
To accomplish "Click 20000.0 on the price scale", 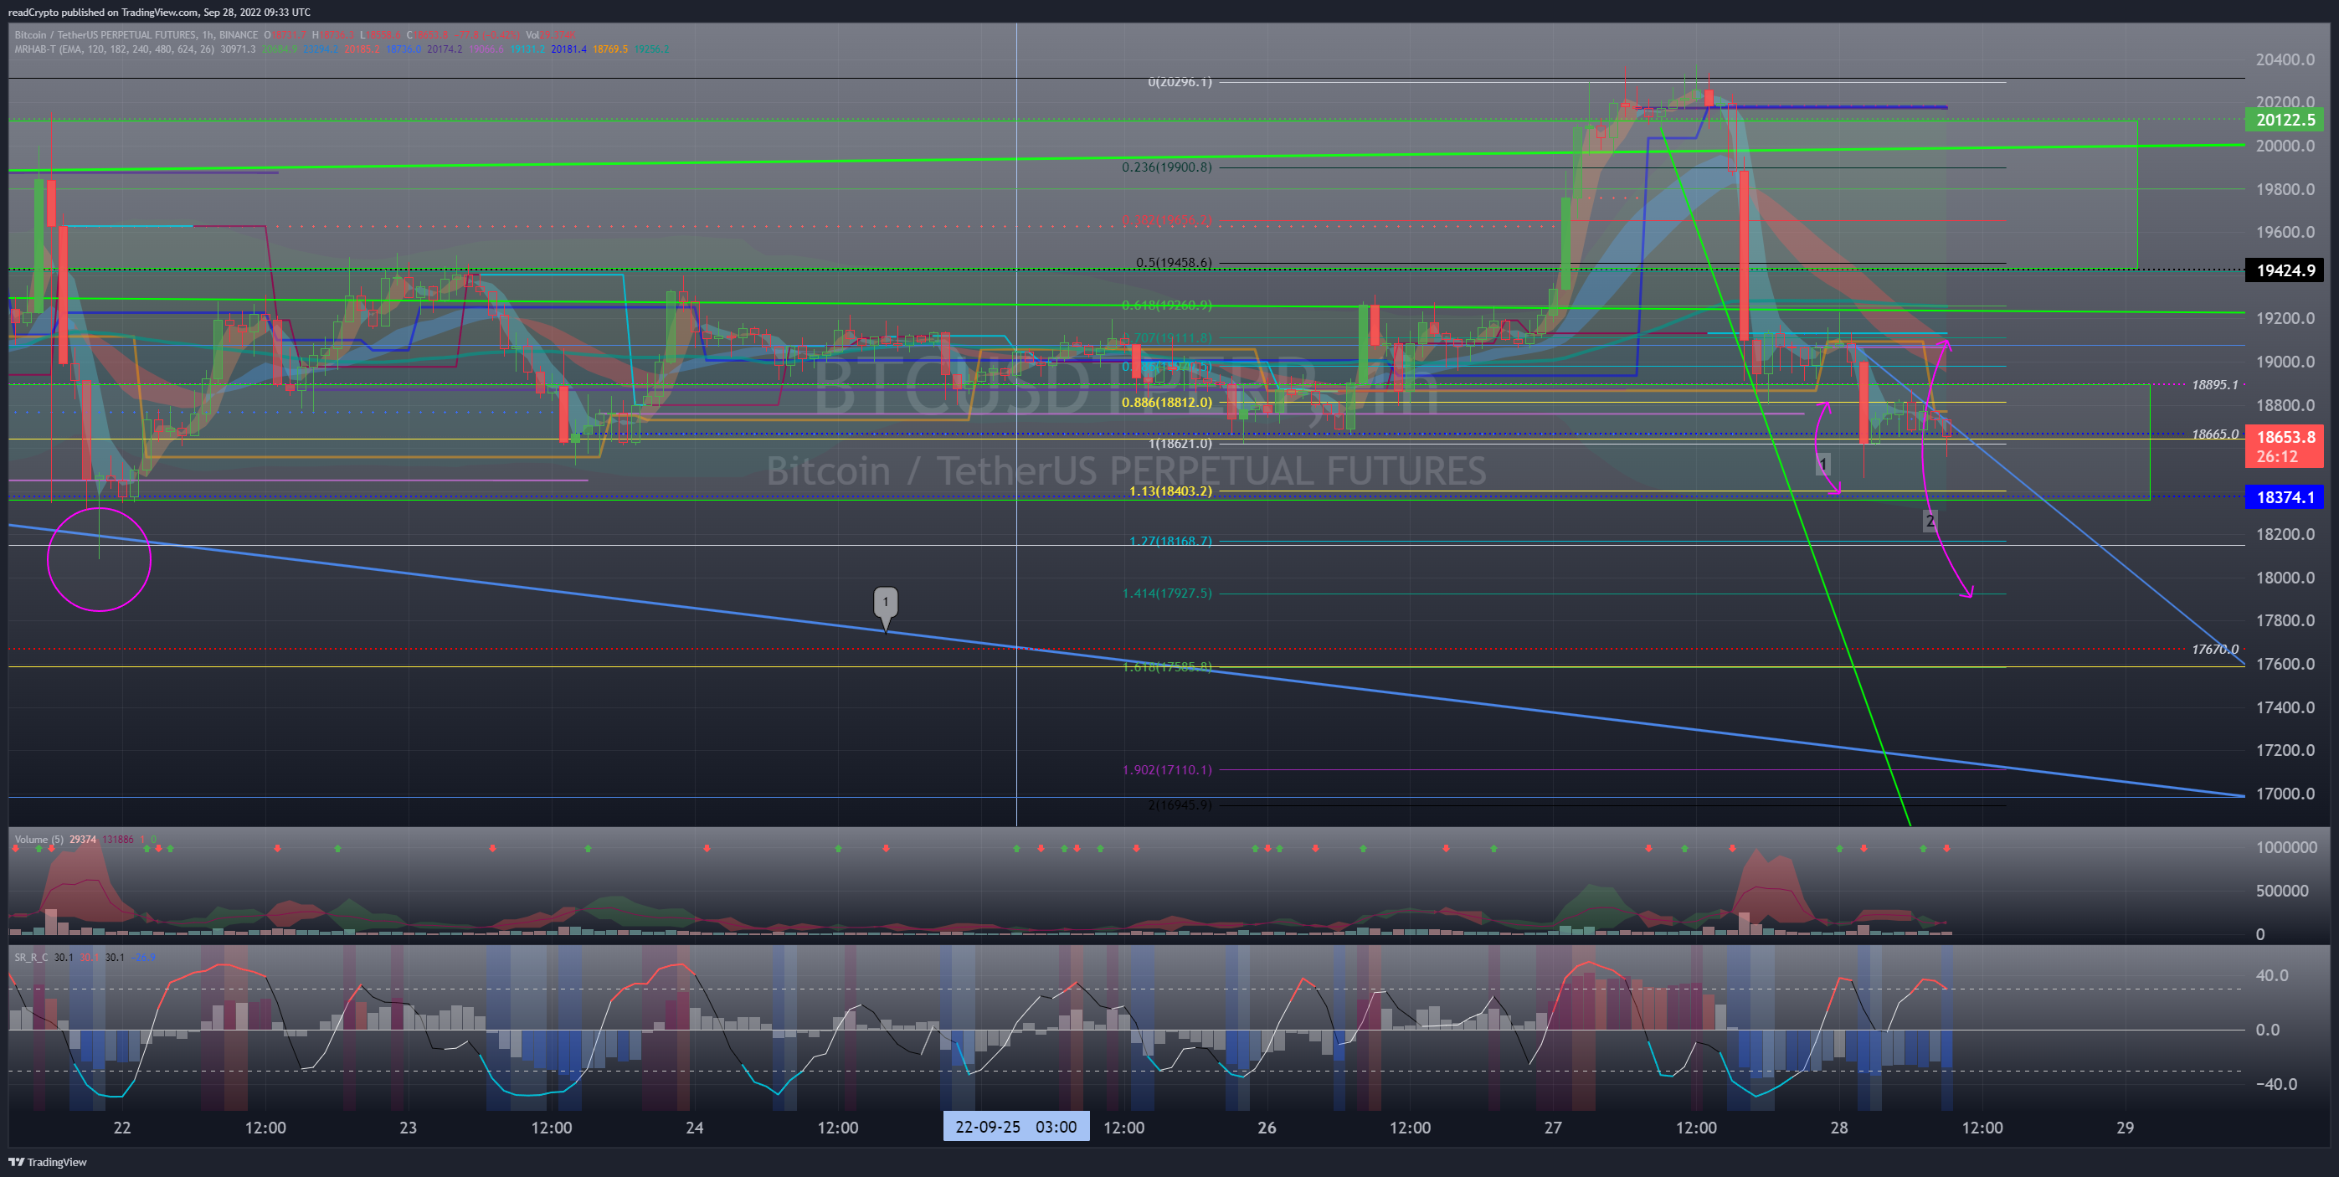I will click(x=2285, y=146).
